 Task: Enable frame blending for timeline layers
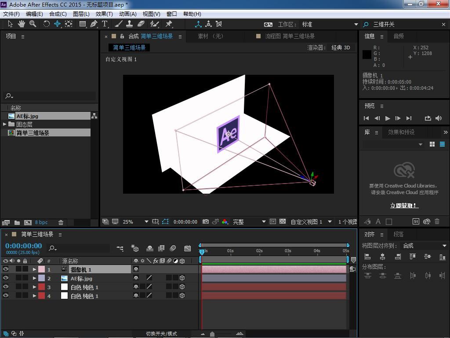162,248
